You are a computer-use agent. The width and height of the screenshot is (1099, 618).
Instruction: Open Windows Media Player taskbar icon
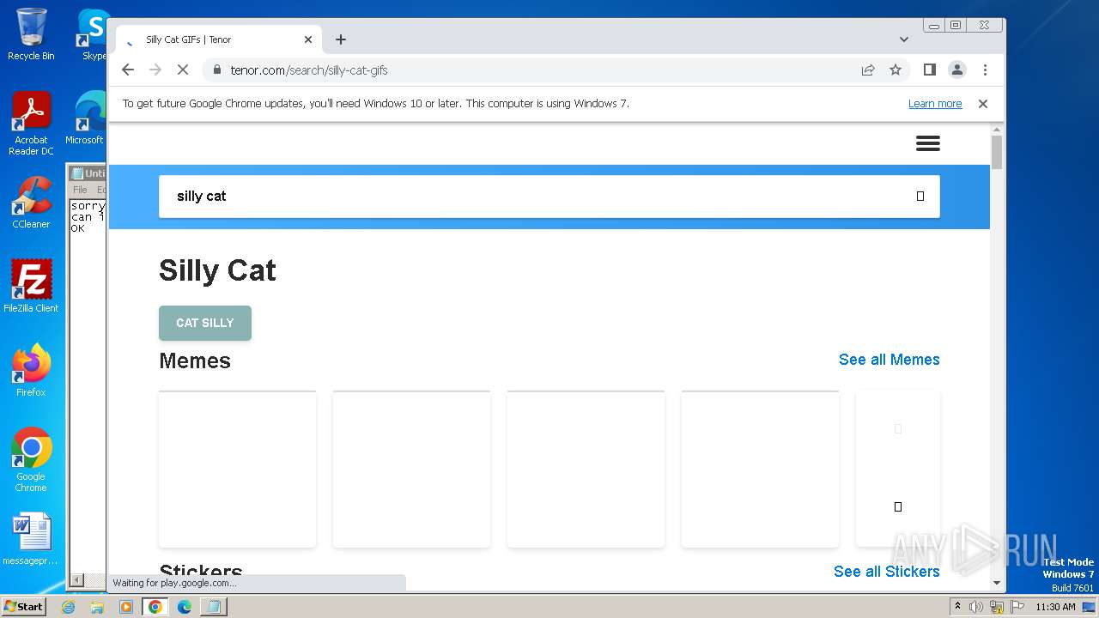click(126, 607)
